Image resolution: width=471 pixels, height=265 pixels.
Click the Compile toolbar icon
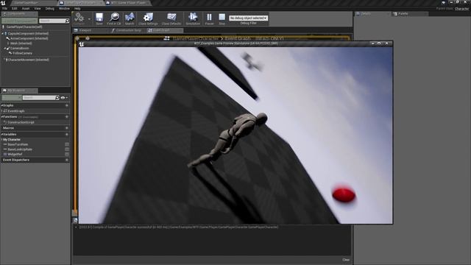(79, 18)
